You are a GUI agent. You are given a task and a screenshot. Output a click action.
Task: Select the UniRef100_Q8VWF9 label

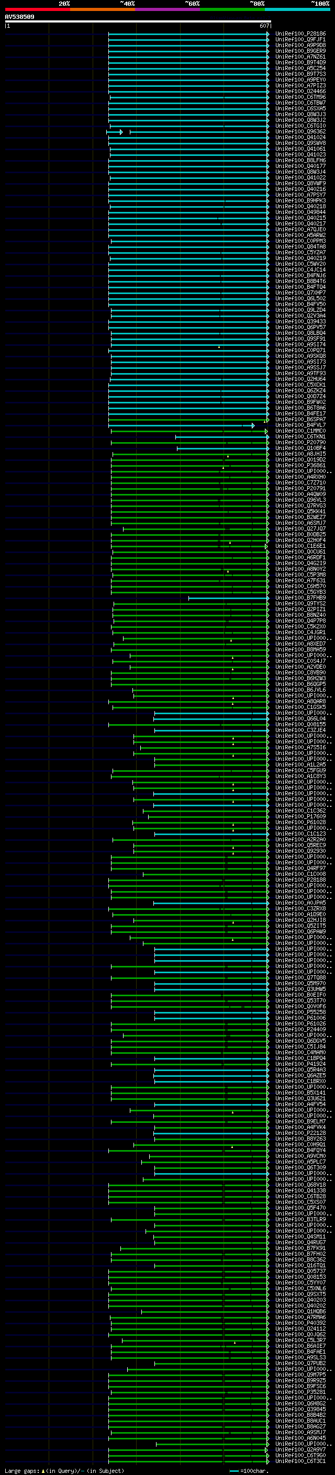pyautogui.click(x=300, y=183)
